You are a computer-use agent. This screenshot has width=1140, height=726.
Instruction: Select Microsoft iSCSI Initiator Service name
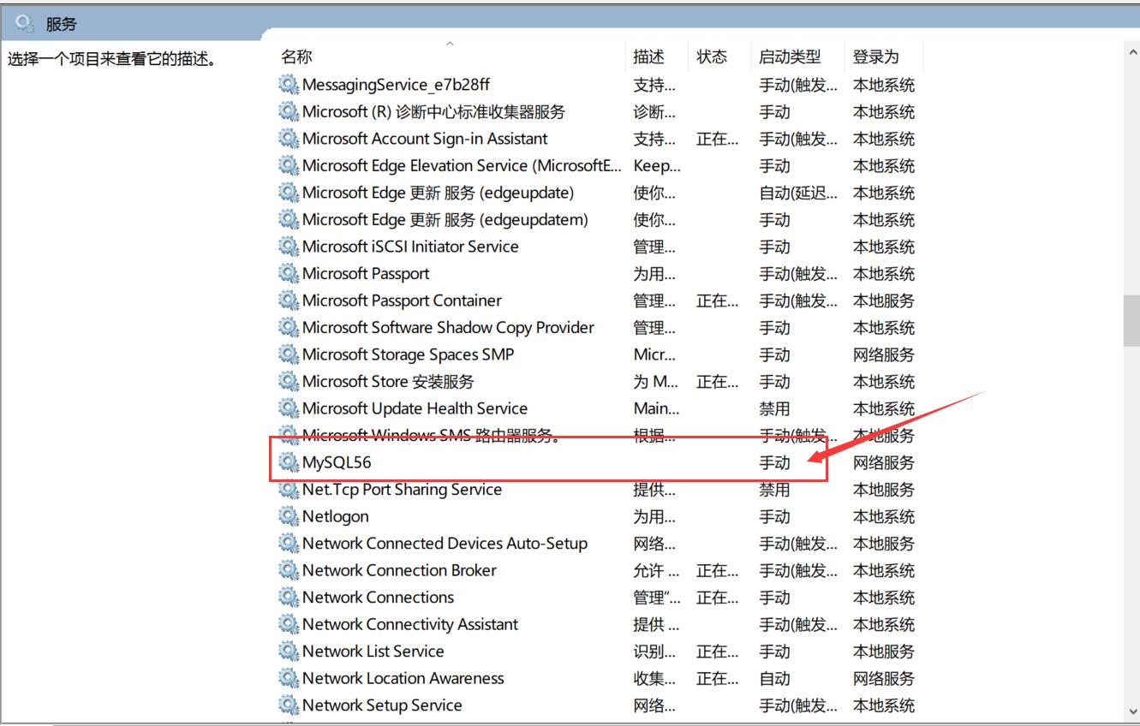(x=410, y=247)
